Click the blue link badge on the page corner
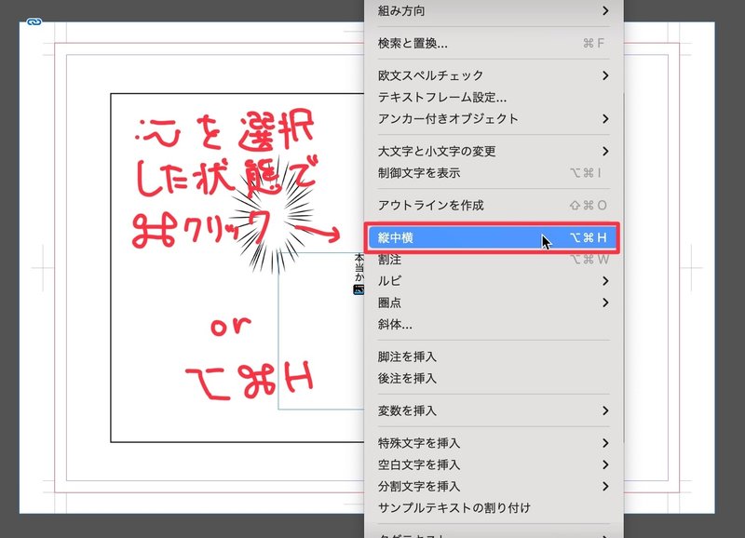 (34, 21)
